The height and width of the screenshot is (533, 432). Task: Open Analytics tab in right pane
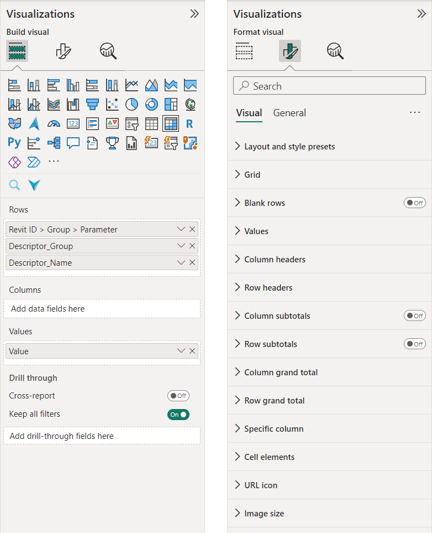point(335,51)
